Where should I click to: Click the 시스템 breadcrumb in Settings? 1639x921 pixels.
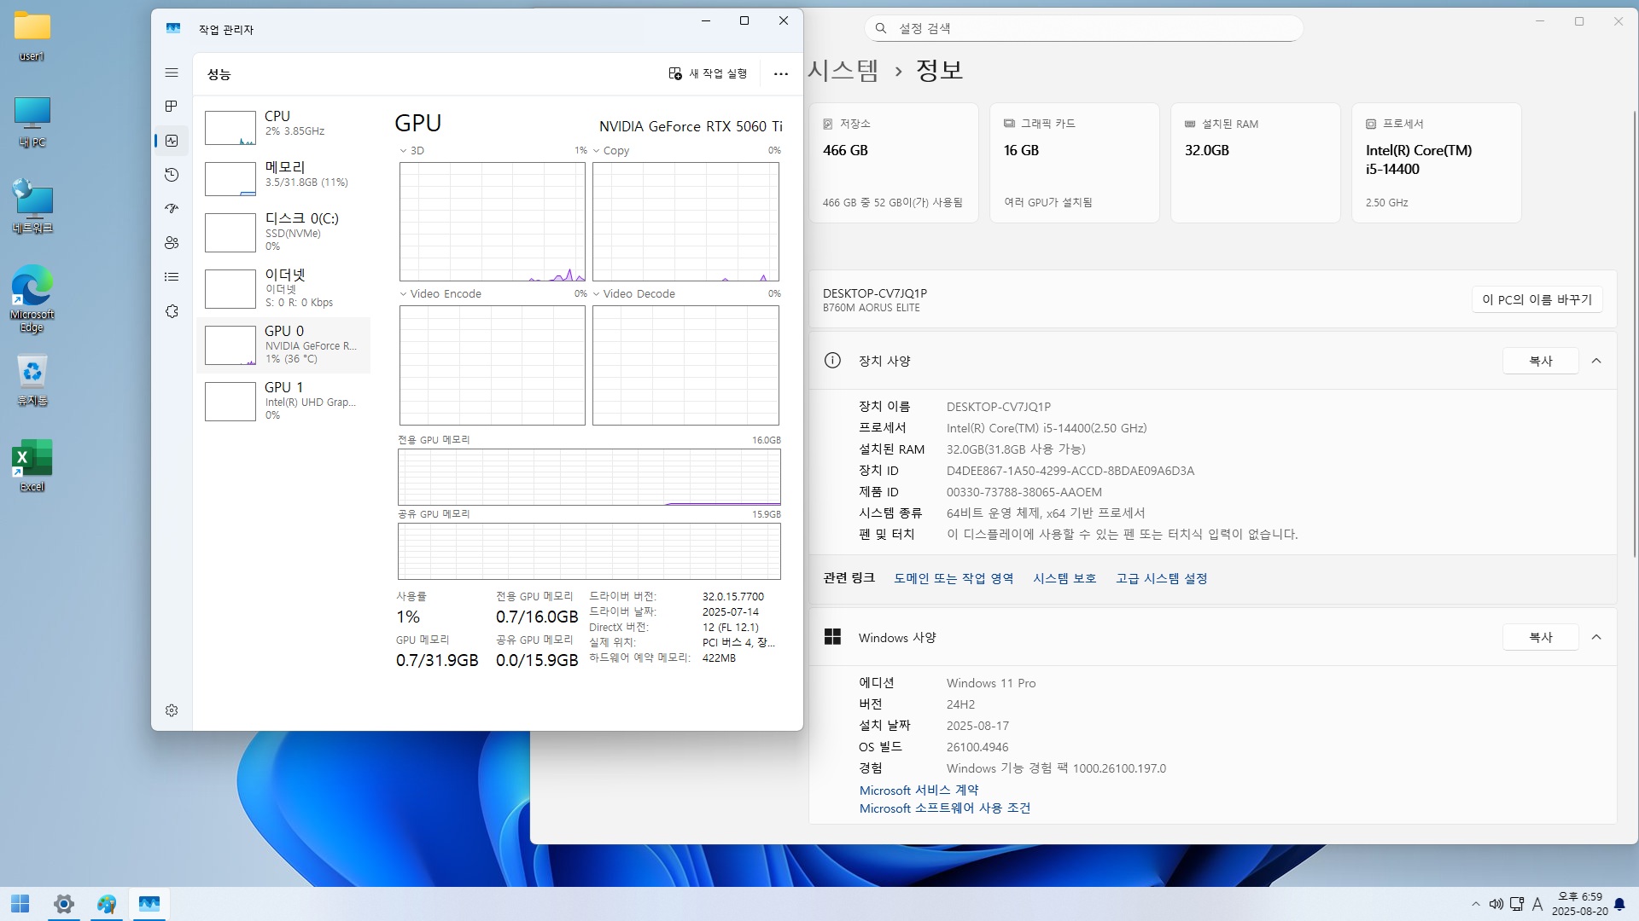point(843,70)
